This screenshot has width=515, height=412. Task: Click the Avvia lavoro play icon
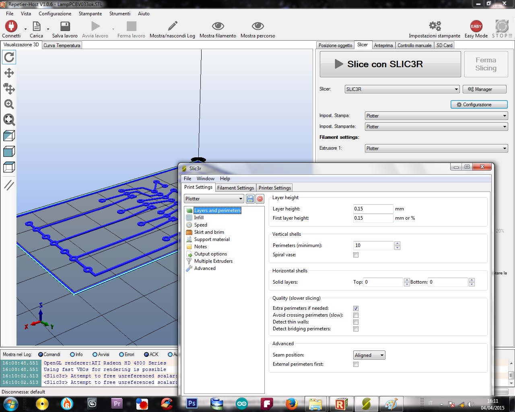95,27
